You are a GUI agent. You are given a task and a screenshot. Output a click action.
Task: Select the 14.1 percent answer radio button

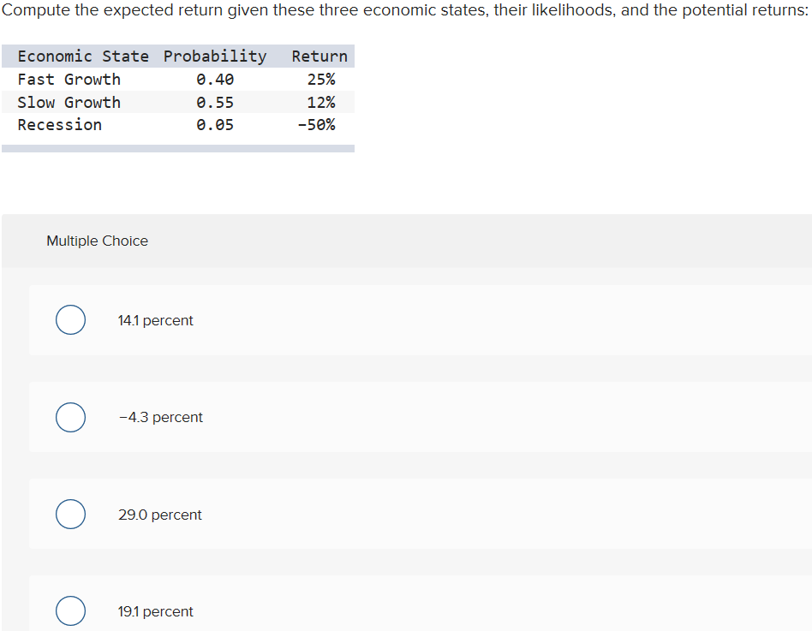coord(70,319)
